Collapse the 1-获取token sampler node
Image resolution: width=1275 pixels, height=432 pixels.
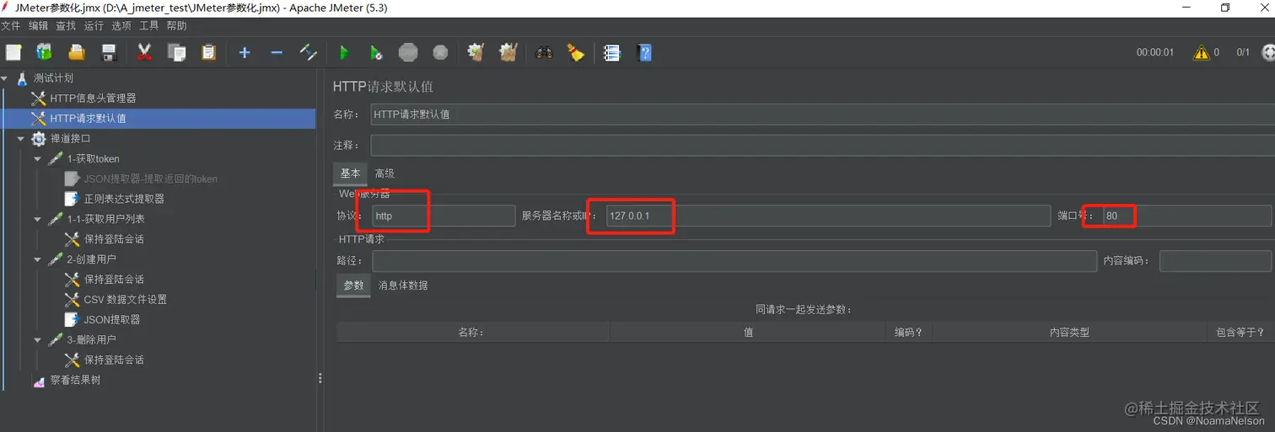point(38,159)
